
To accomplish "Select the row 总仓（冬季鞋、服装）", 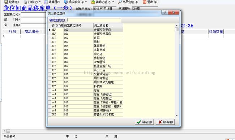I will pos(86,106).
